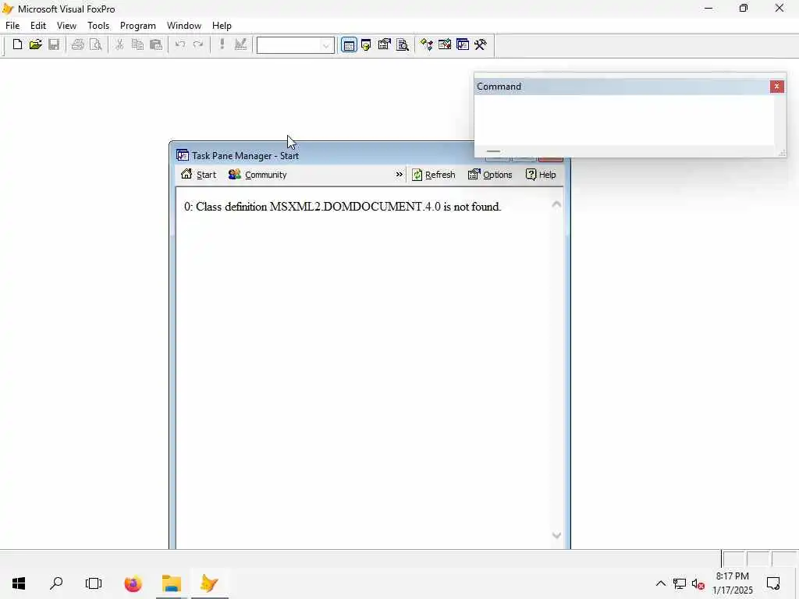
Task: Open Task Pane Options
Action: [490, 175]
